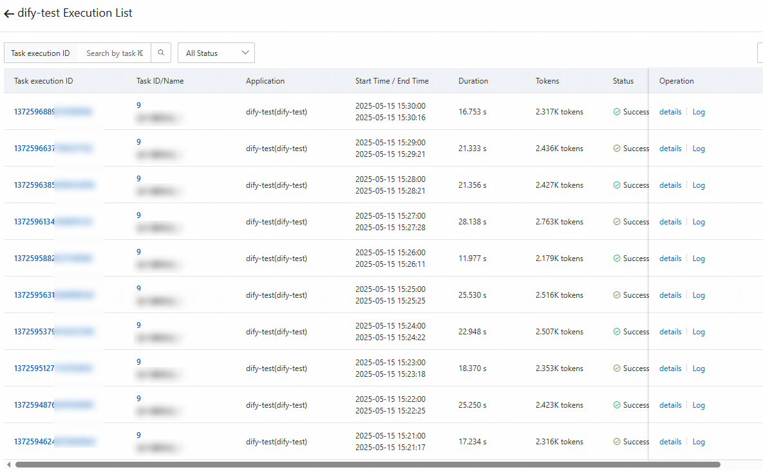Screen dimensions: 763x472
Task: Open Log for the 15:29:00 execution
Action: [x=698, y=149]
